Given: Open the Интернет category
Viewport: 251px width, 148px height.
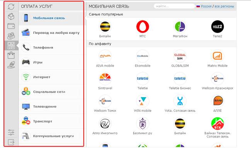Looking at the screenshot, I should click(51, 77).
